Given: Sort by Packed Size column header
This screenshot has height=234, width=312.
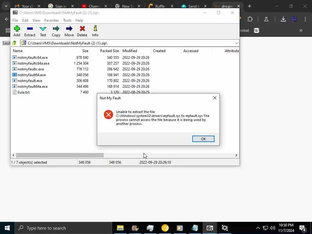Looking at the screenshot, I should point(105,51).
